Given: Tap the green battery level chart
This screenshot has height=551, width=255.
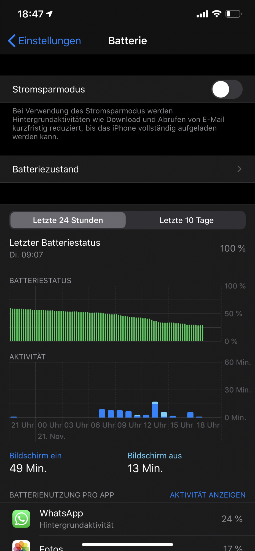Looking at the screenshot, I should coord(106,325).
